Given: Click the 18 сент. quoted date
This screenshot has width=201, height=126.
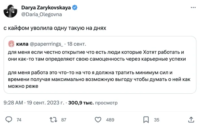Looking at the screenshot, I should [x=77, y=44].
